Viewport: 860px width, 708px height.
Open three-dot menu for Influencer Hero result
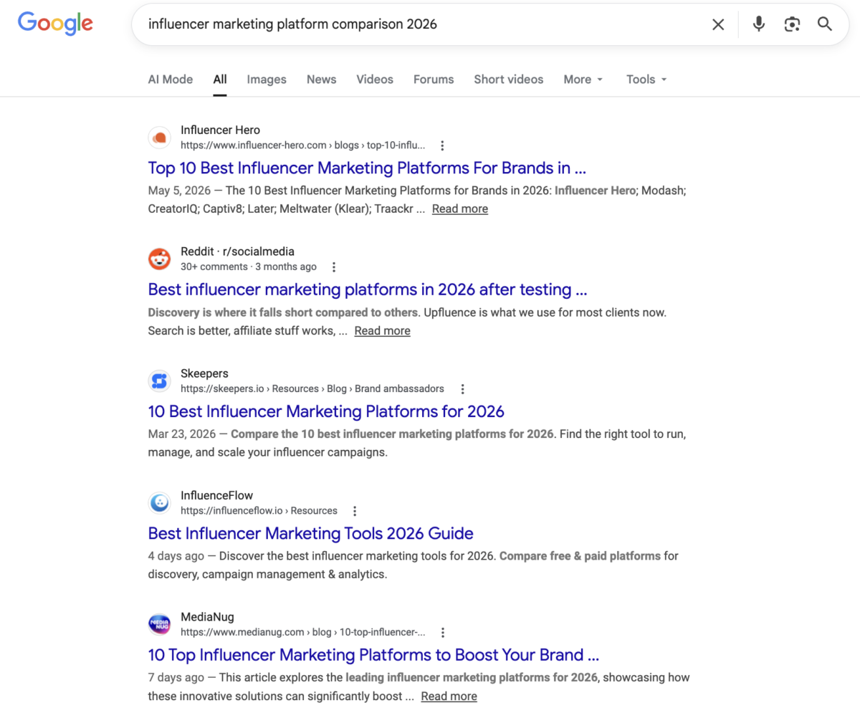coord(442,145)
